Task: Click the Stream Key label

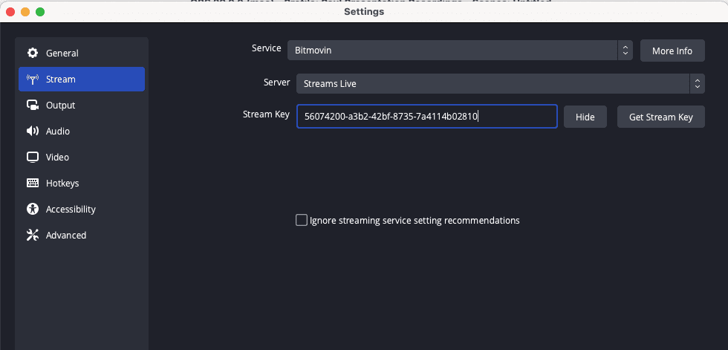Action: pyautogui.click(x=266, y=114)
